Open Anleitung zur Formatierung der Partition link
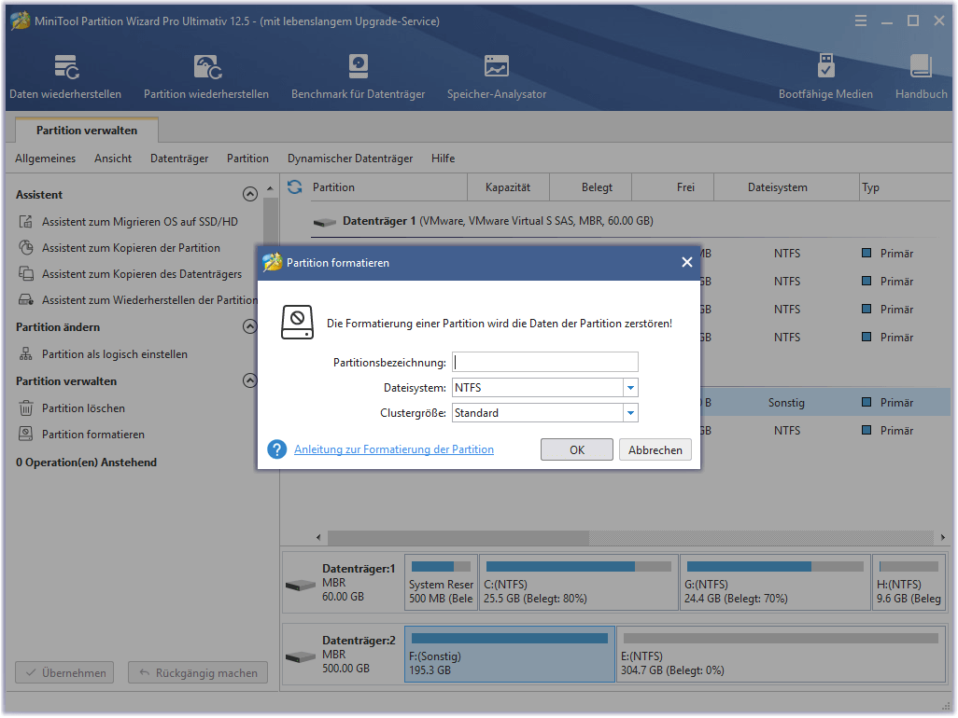The width and height of the screenshot is (958, 718). click(394, 449)
